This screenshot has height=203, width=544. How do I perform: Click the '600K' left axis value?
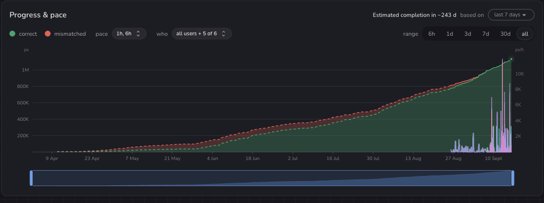click(23, 103)
